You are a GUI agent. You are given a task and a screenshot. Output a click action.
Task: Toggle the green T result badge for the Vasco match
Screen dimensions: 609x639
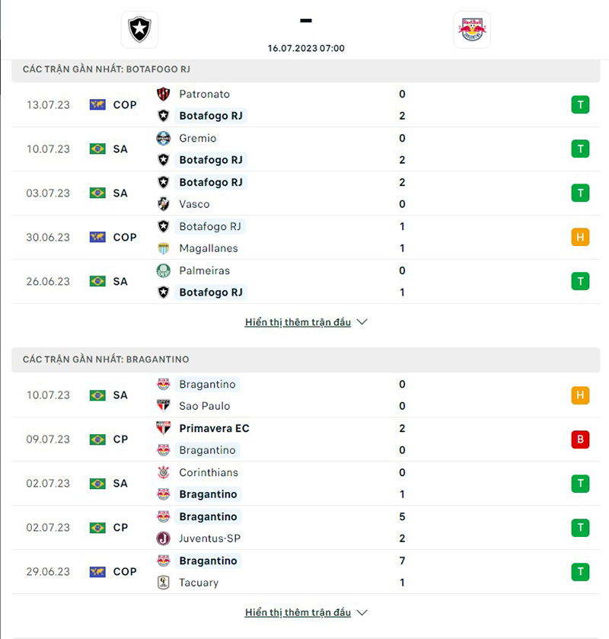click(x=580, y=193)
